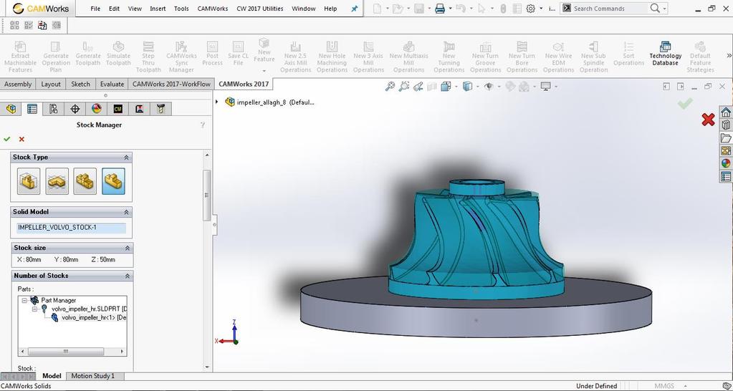Select the bounding box stock type
The image size is (733, 391).
(29, 181)
